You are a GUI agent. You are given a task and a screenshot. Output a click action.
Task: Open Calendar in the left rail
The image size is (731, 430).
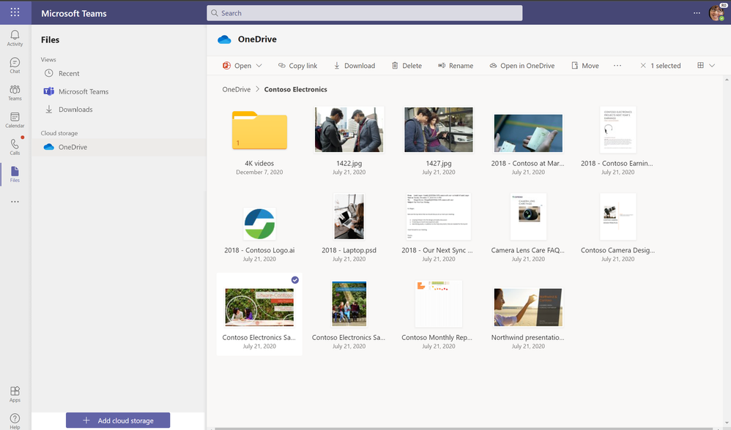coord(15,120)
